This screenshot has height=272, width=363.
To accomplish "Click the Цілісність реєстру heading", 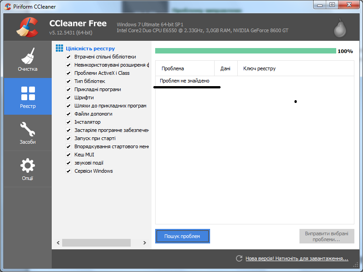I will [x=90, y=49].
